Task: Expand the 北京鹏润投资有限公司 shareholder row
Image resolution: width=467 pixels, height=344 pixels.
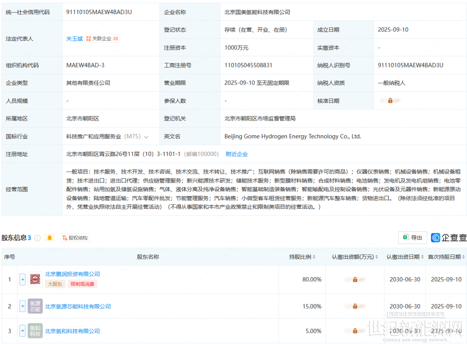Action: [22, 280]
